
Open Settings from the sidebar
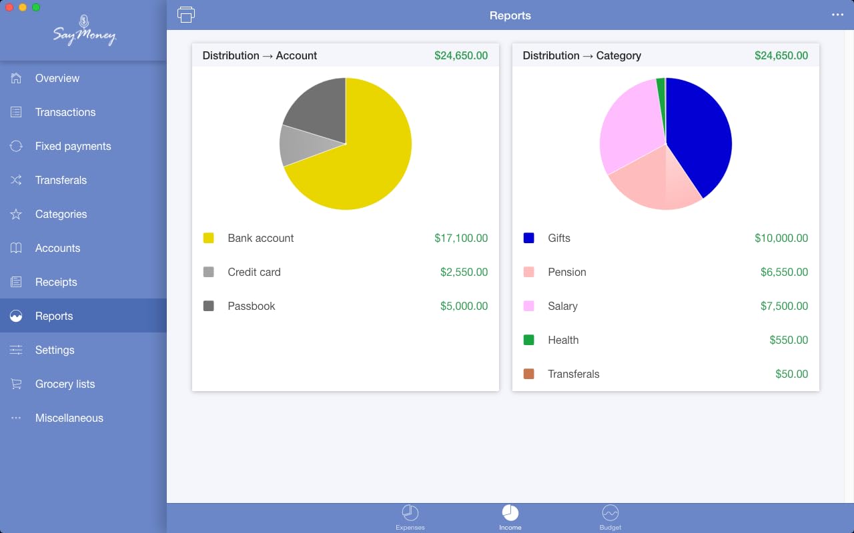(83, 350)
